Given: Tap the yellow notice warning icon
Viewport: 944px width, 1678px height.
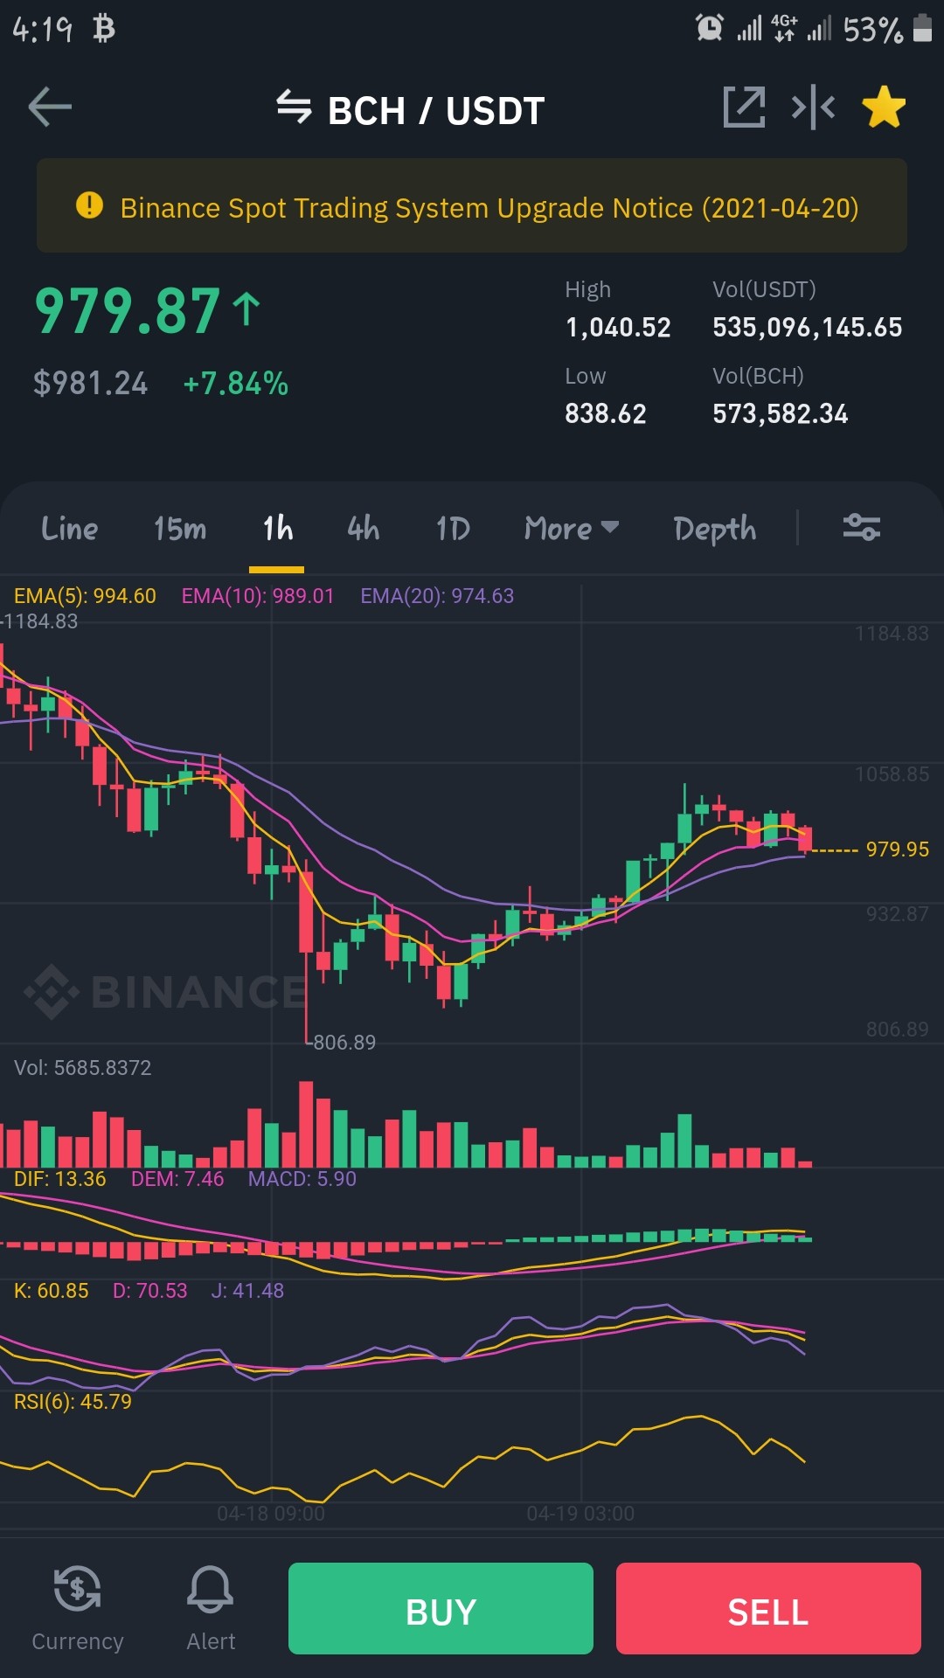Looking at the screenshot, I should coord(89,205).
